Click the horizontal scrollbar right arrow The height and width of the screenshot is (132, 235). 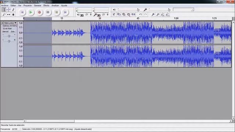click(231, 121)
